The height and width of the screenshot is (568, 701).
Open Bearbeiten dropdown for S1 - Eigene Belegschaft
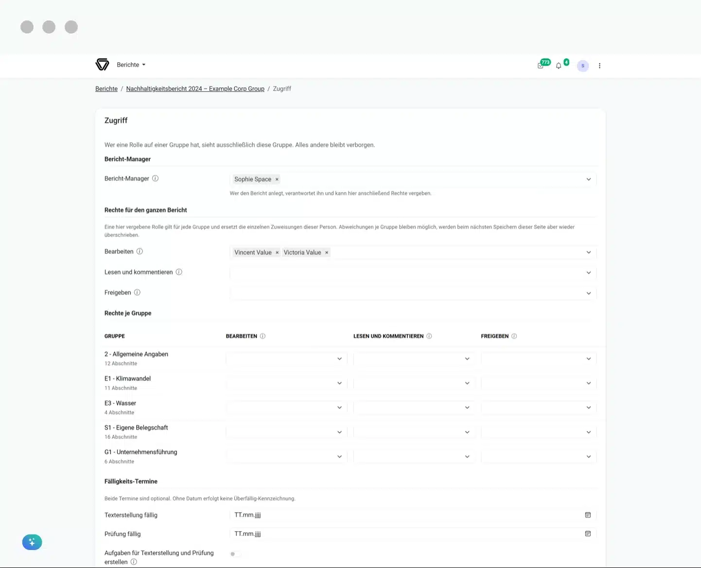coord(286,432)
